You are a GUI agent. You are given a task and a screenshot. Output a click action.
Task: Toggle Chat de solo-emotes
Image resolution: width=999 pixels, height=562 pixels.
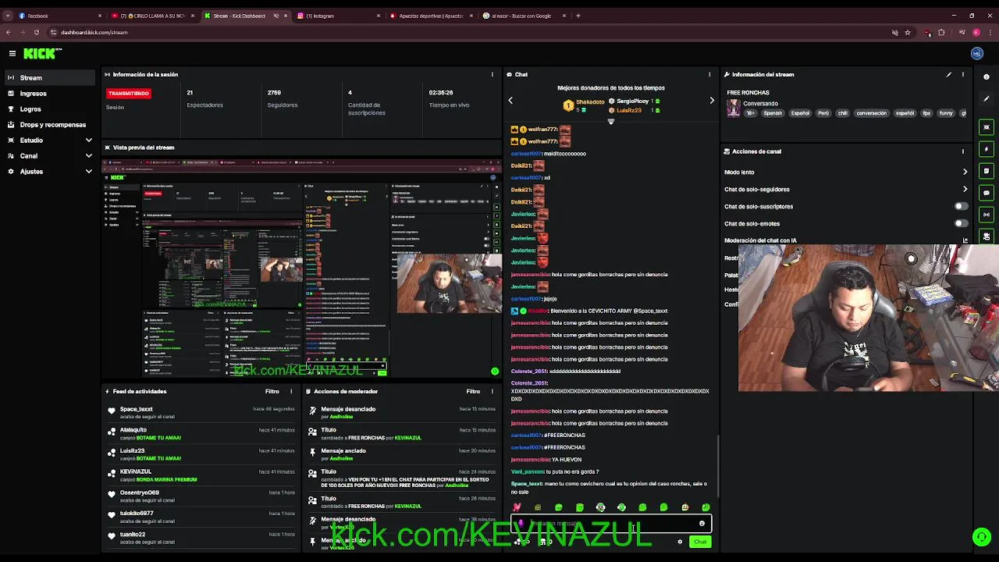point(961,223)
